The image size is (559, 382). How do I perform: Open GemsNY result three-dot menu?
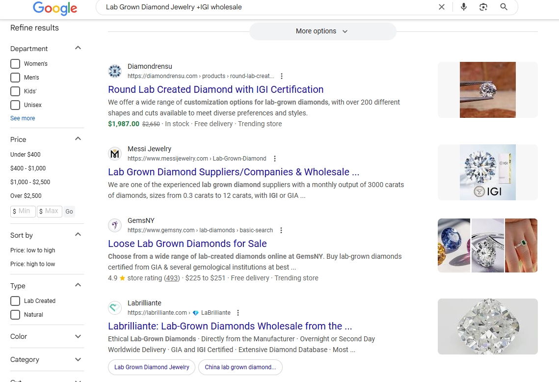(x=281, y=230)
